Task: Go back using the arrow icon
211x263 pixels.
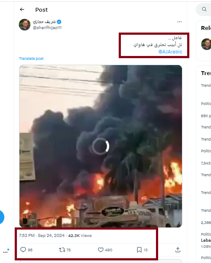Action: [x=22, y=10]
